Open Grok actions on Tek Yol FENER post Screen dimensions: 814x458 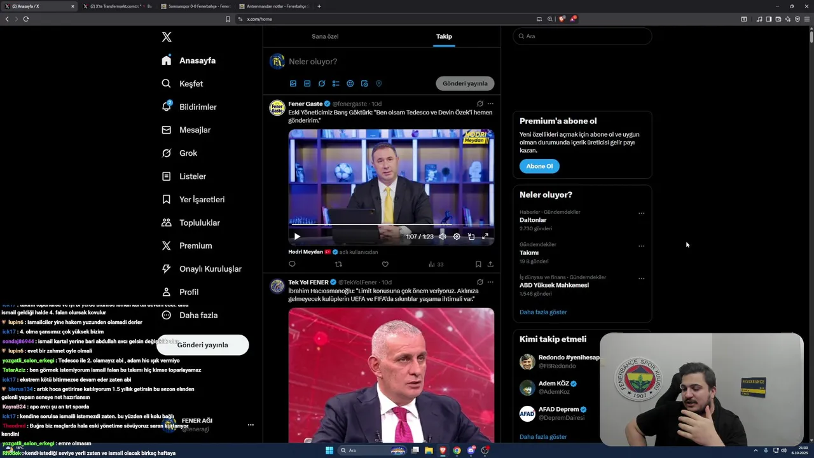pos(480,282)
